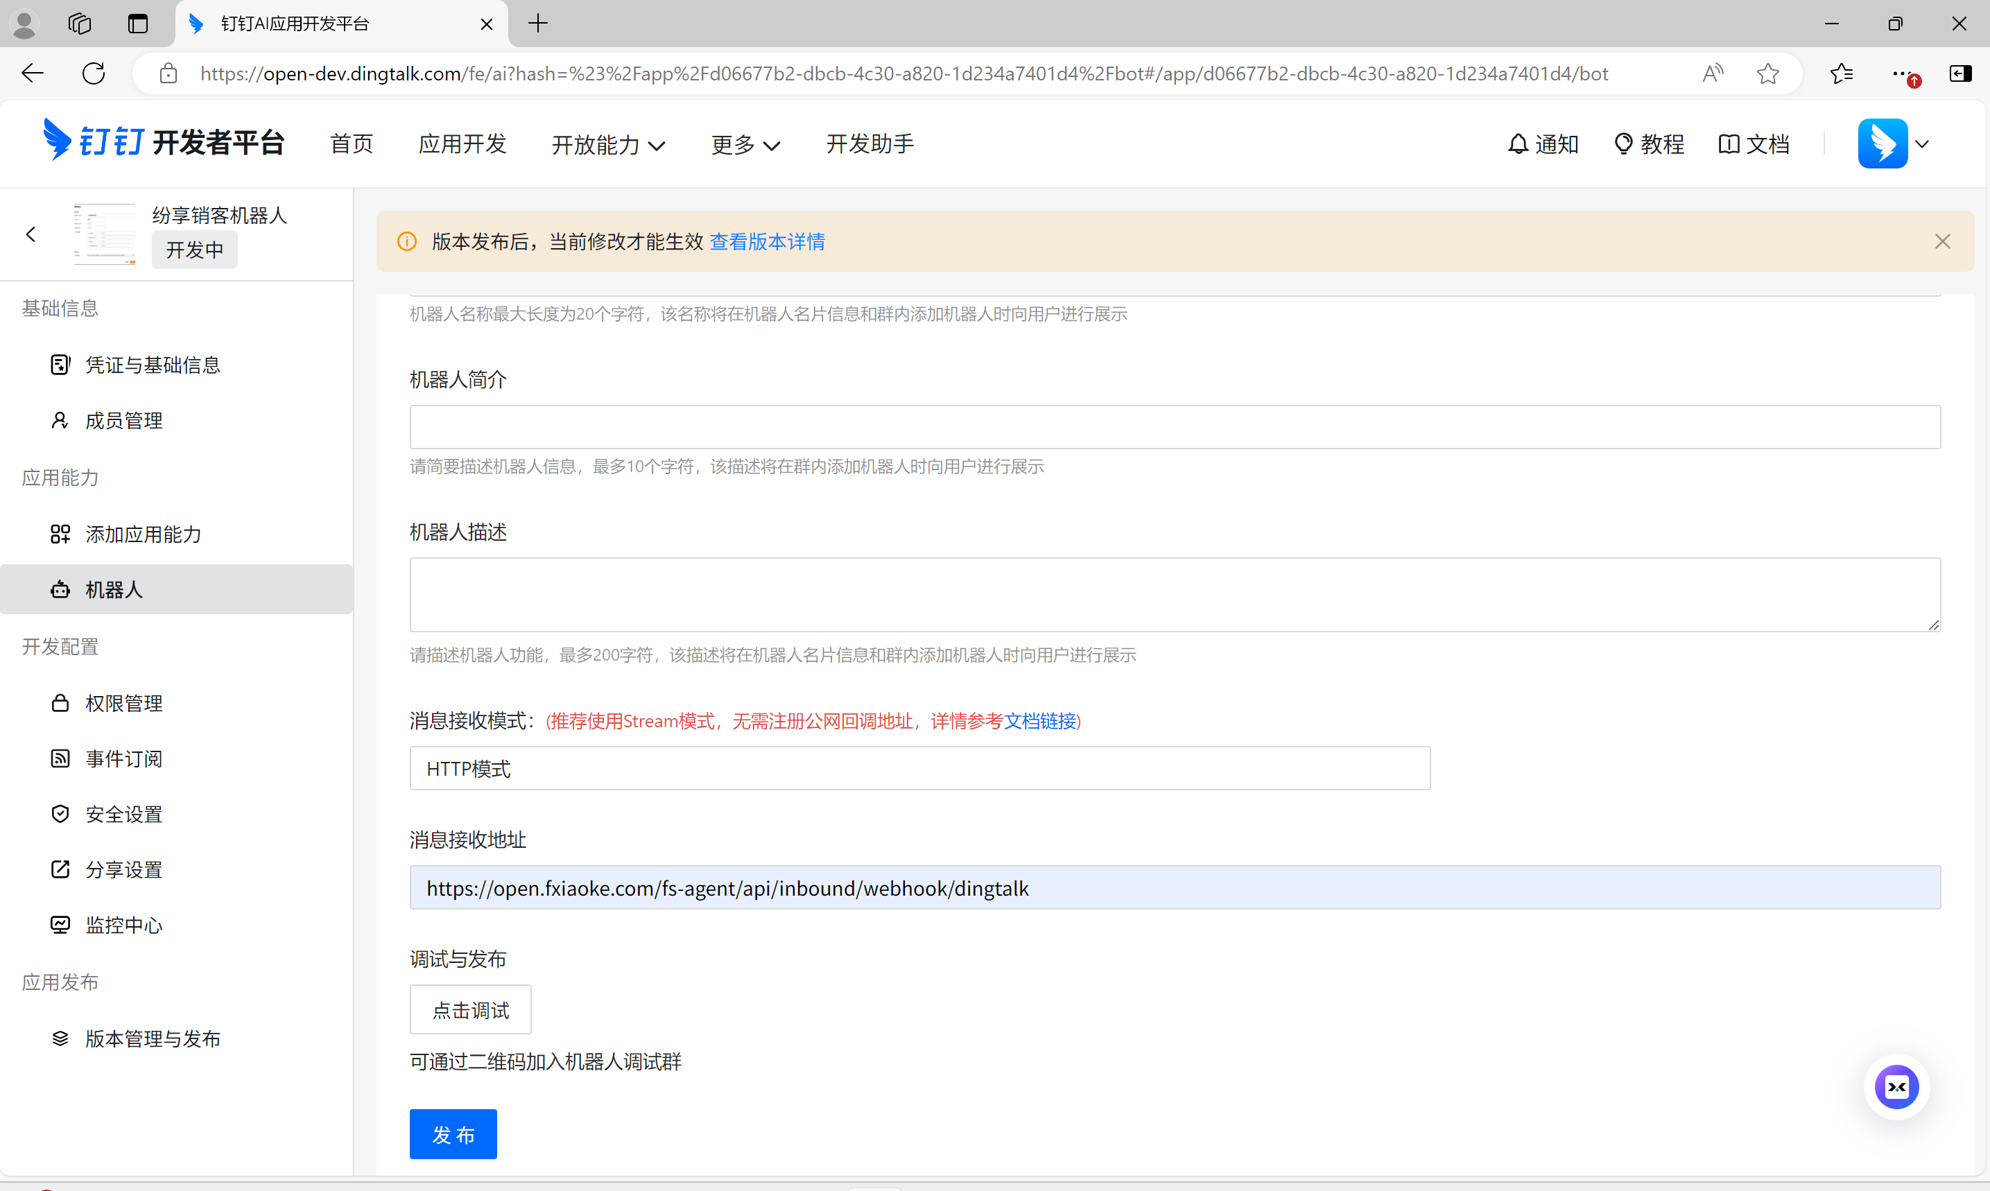Dismiss the version publish notice banner
1990x1191 pixels.
1942,241
